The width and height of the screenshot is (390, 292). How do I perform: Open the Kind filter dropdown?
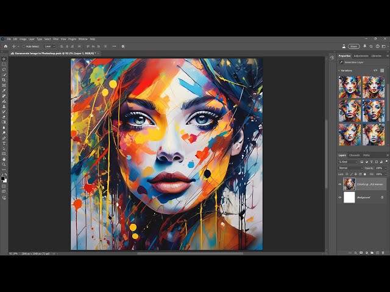pyautogui.click(x=348, y=162)
